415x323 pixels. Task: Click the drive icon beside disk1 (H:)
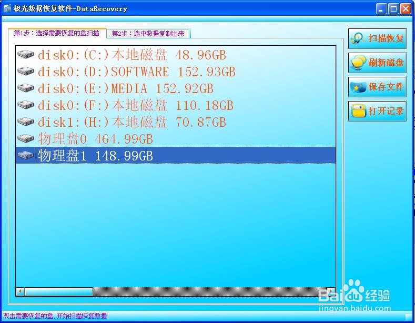tap(26, 122)
